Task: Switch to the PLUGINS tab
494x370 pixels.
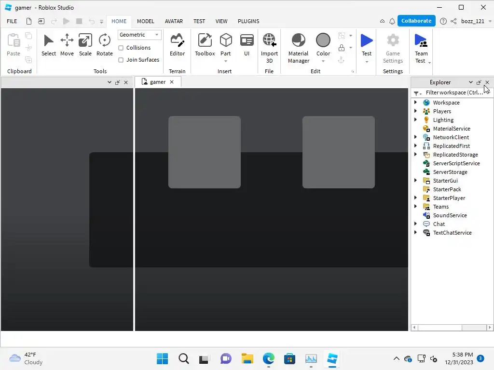Action: 248,21
